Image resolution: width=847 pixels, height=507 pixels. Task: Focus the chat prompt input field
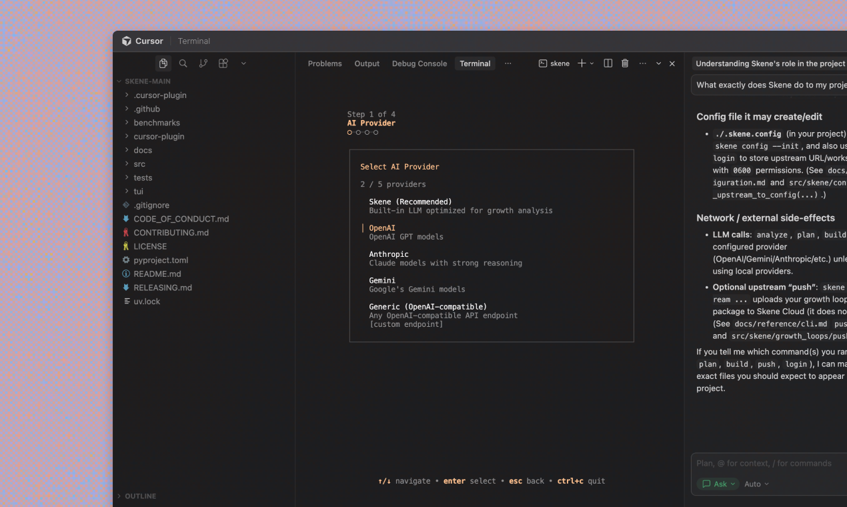click(x=769, y=463)
